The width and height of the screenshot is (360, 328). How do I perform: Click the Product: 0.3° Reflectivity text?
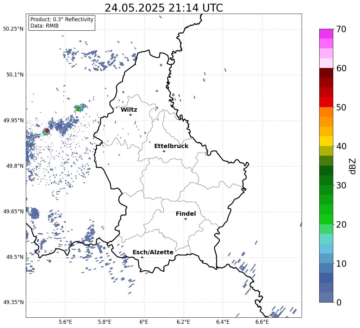click(62, 19)
